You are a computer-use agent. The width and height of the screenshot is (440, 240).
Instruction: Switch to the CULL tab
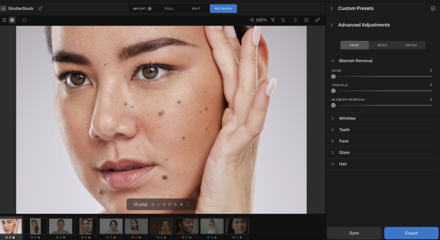(x=169, y=9)
